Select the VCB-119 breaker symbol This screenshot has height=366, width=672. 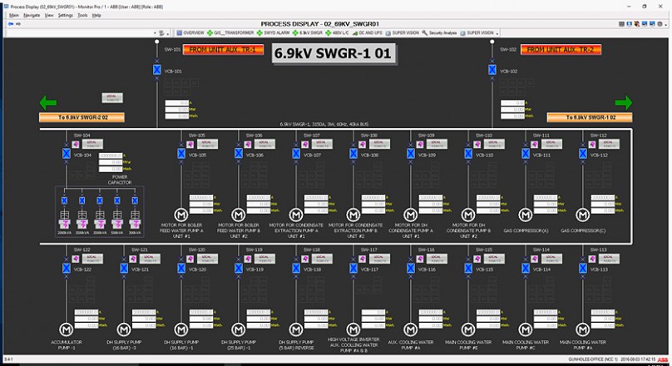[x=239, y=269]
